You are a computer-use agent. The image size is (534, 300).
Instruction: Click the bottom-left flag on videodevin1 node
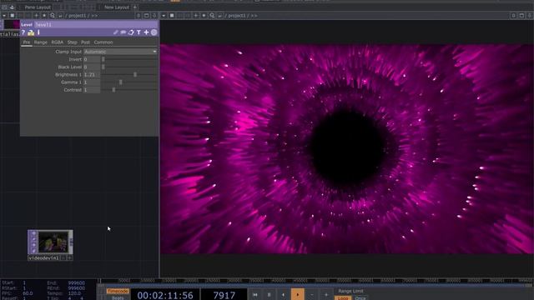[x=33, y=251]
